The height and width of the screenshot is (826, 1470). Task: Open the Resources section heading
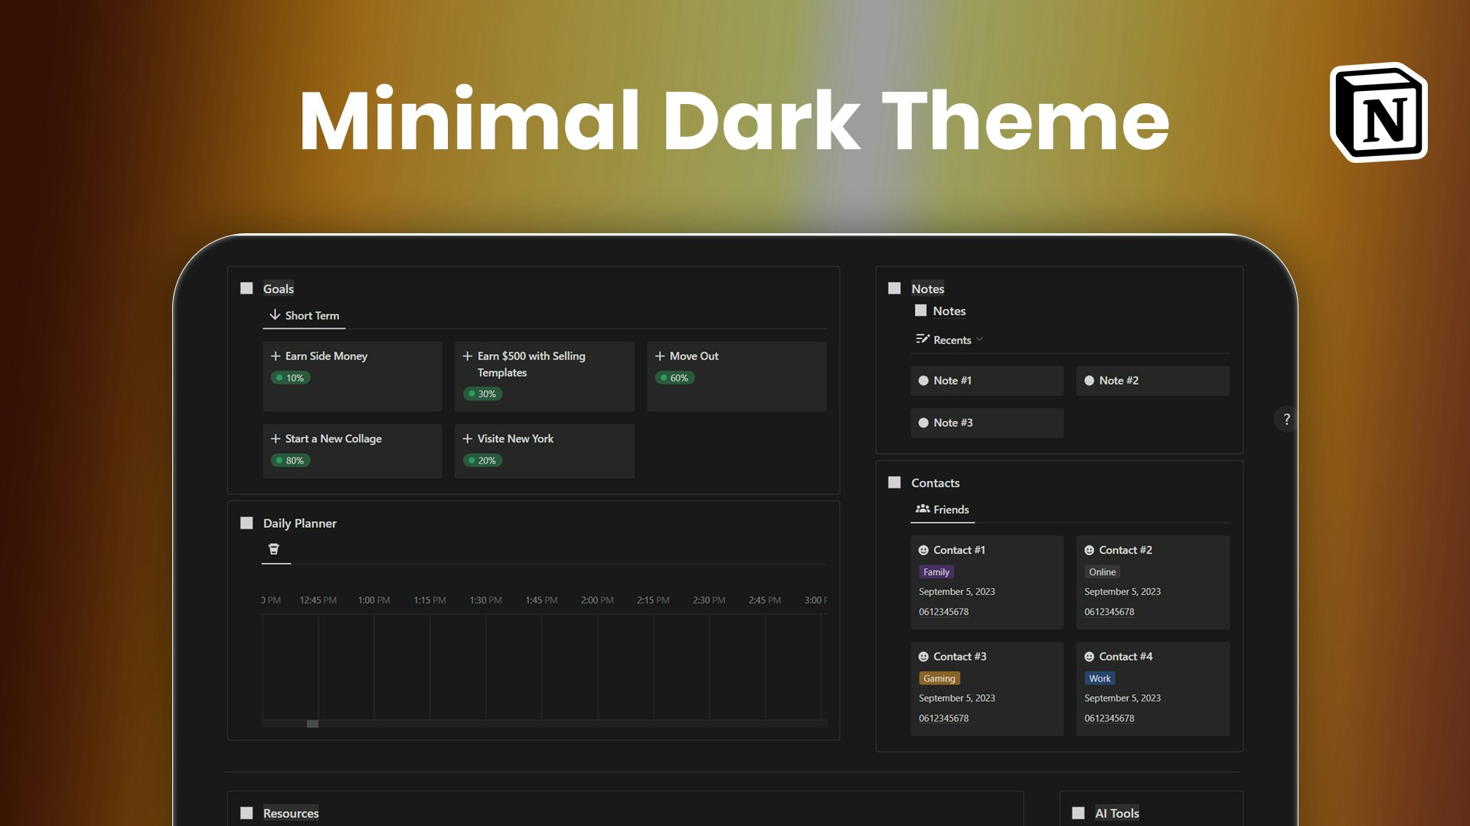point(291,813)
